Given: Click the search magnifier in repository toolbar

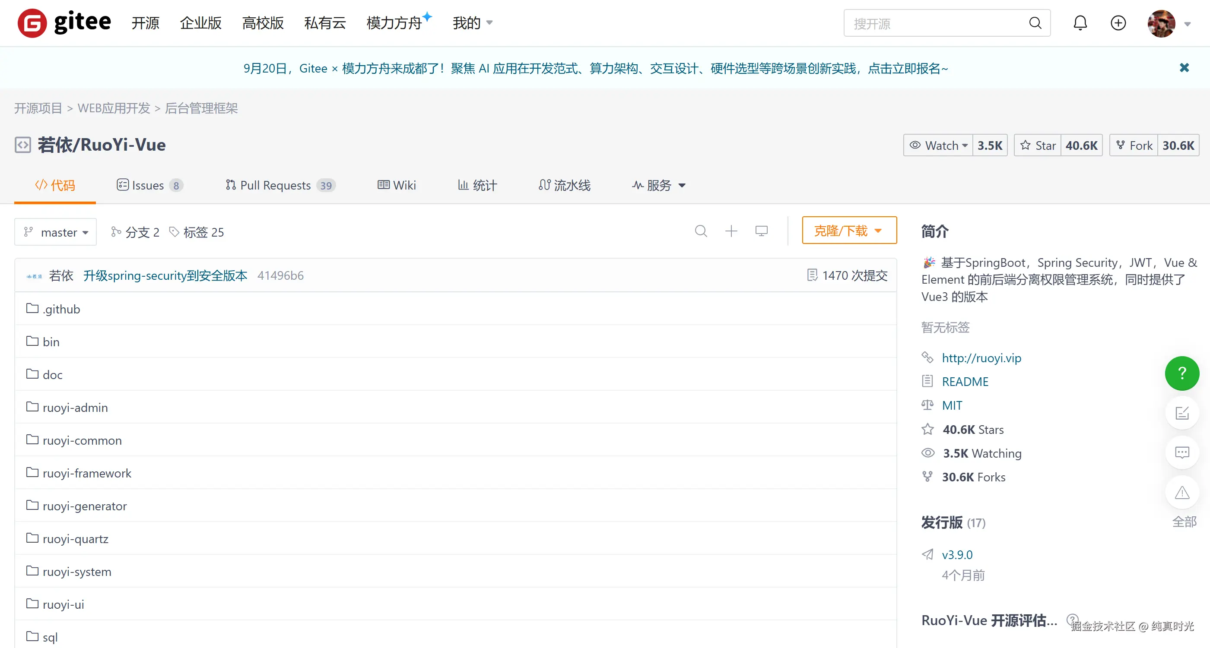Looking at the screenshot, I should (x=701, y=231).
